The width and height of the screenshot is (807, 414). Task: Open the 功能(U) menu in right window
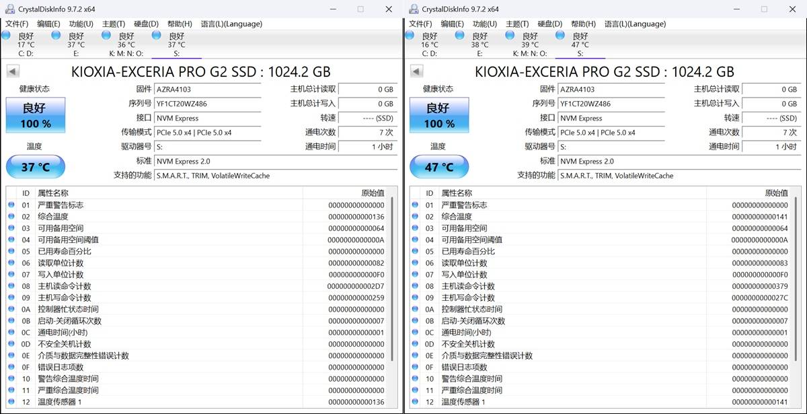pyautogui.click(x=484, y=24)
